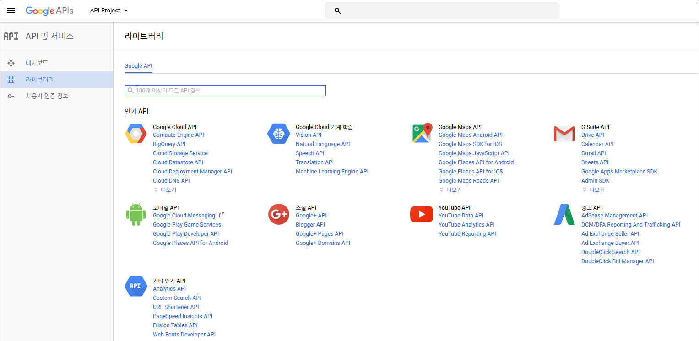This screenshot has width=699, height=341.
Task: Open Google Cloud Messaging link
Action: pos(184,216)
